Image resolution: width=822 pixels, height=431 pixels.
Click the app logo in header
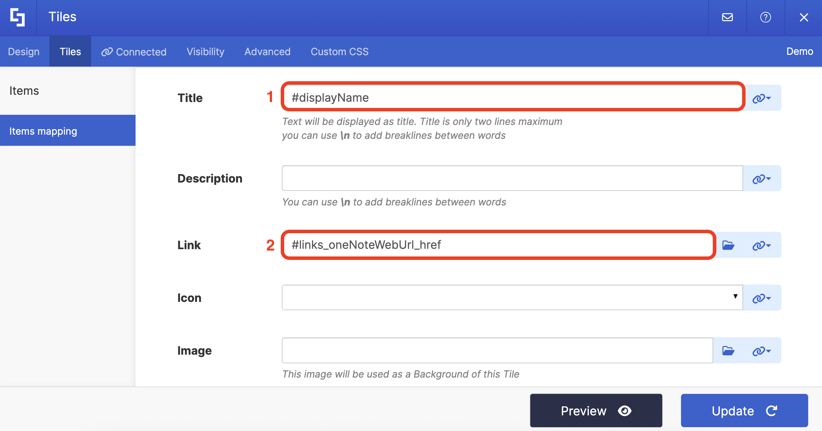click(x=17, y=17)
